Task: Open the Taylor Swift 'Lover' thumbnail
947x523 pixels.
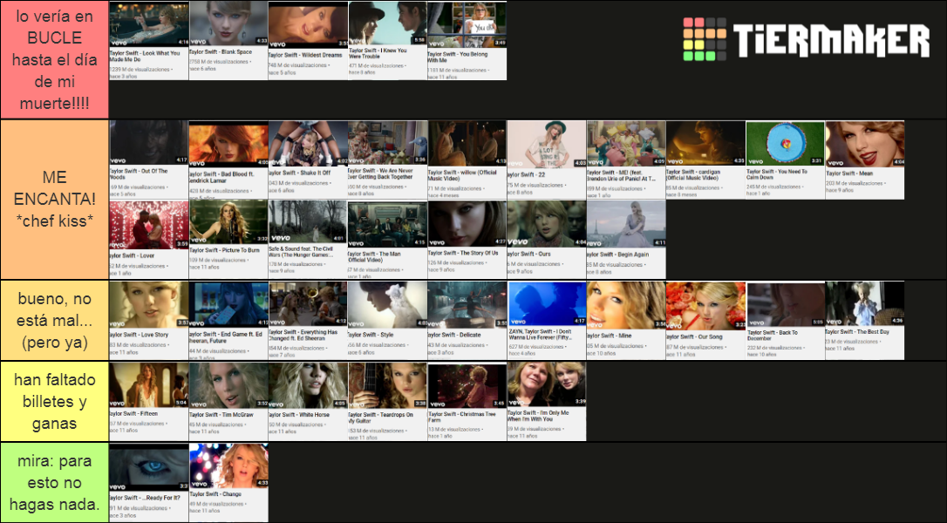Action: [149, 239]
